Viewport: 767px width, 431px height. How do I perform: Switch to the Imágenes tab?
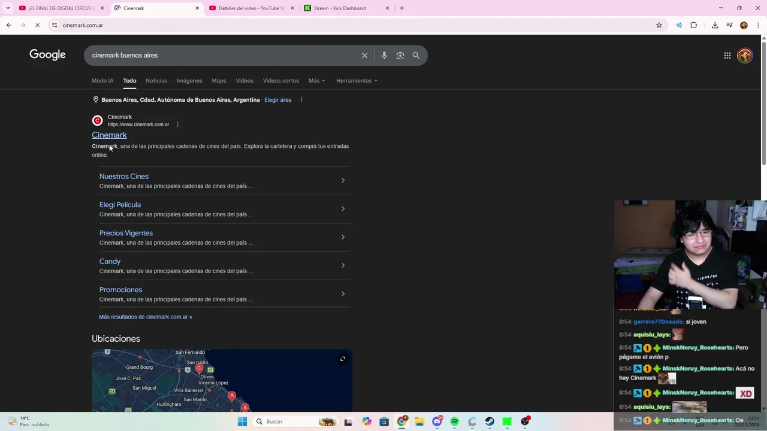(x=189, y=80)
